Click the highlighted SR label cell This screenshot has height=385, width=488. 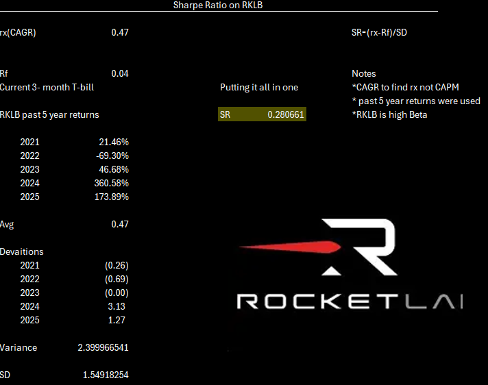coord(225,114)
